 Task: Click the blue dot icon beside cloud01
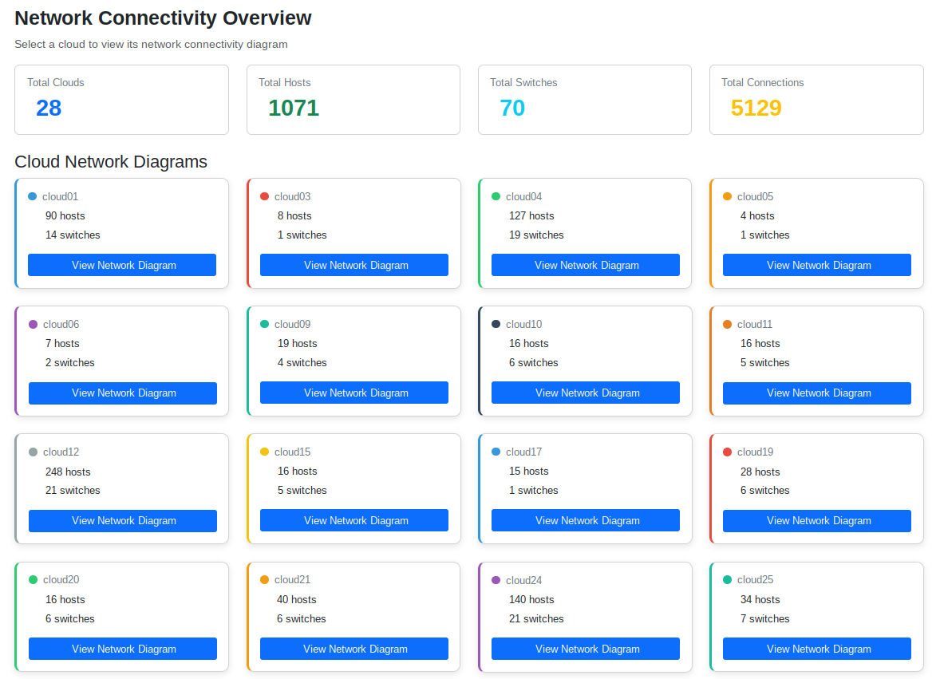(33, 196)
